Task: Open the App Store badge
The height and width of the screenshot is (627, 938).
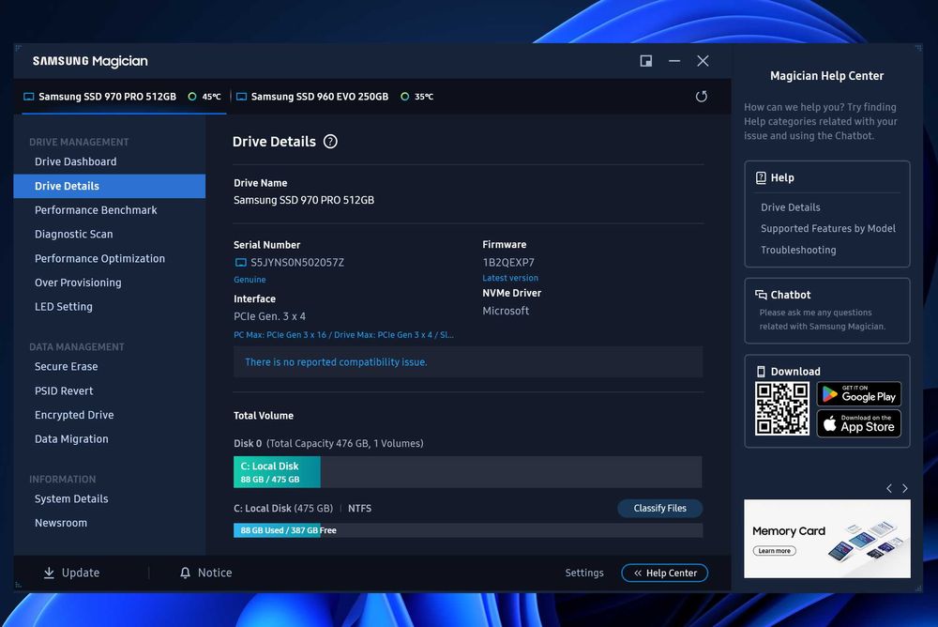Action: pos(859,424)
